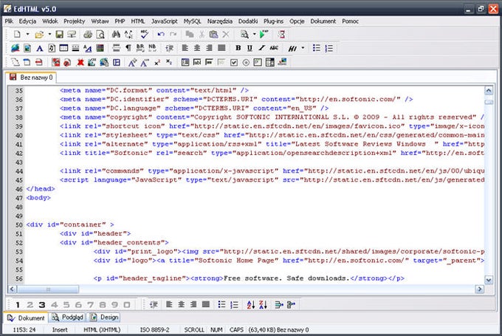Open print preview (page with magnifier)
The width and height of the screenshot is (502, 336).
click(x=100, y=34)
